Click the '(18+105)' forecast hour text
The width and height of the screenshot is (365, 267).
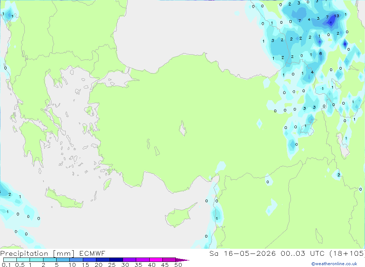coord(347,253)
